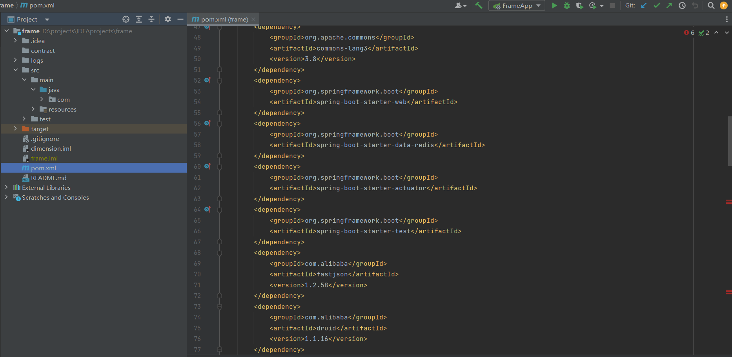Viewport: 732px width, 357px height.
Task: Fold dependency block at line 68
Action: [x=220, y=253]
